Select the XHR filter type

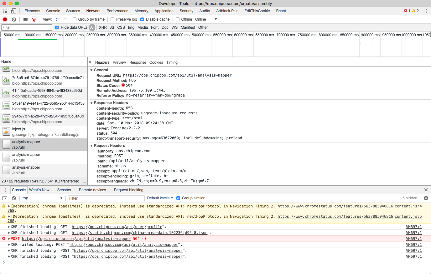coord(103,27)
